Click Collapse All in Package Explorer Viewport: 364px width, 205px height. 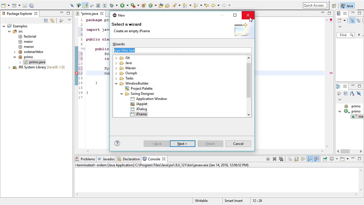(46, 20)
